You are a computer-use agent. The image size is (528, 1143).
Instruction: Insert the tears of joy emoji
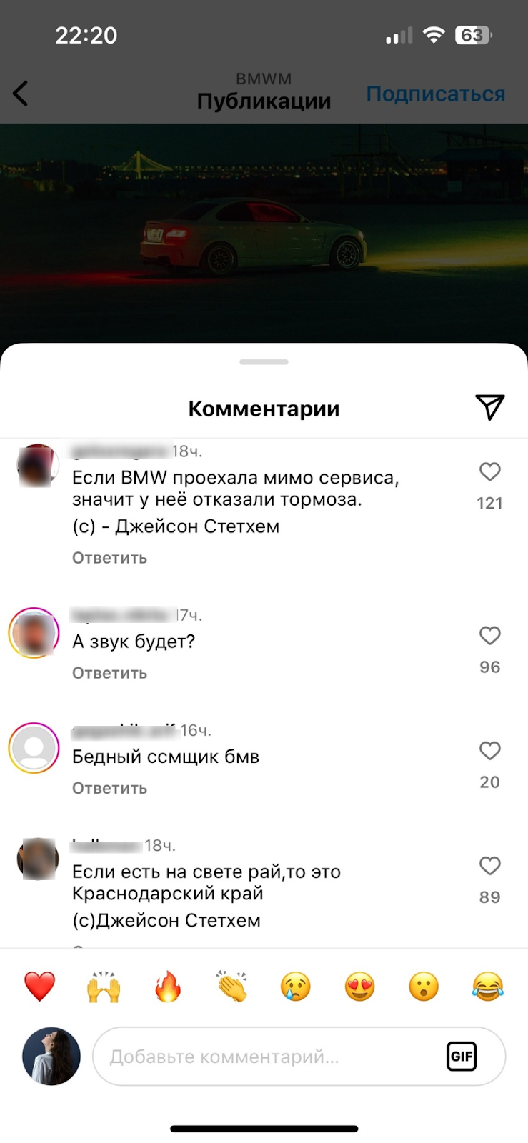coord(488,987)
